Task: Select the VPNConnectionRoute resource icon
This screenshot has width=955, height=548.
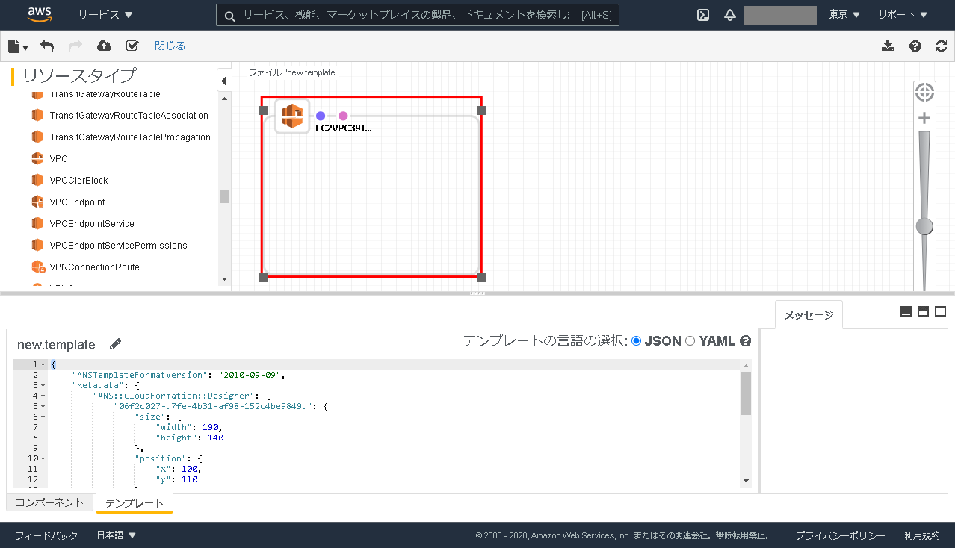Action: coord(38,267)
